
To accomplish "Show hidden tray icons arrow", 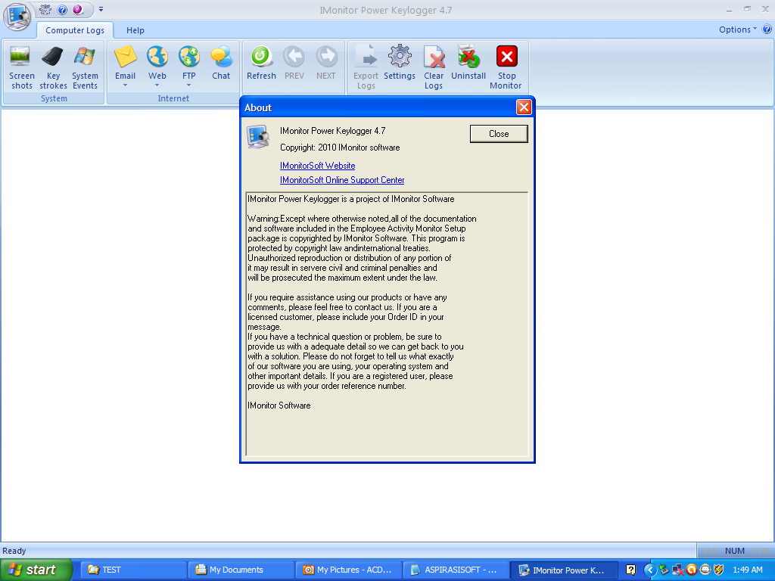I will (x=650, y=570).
